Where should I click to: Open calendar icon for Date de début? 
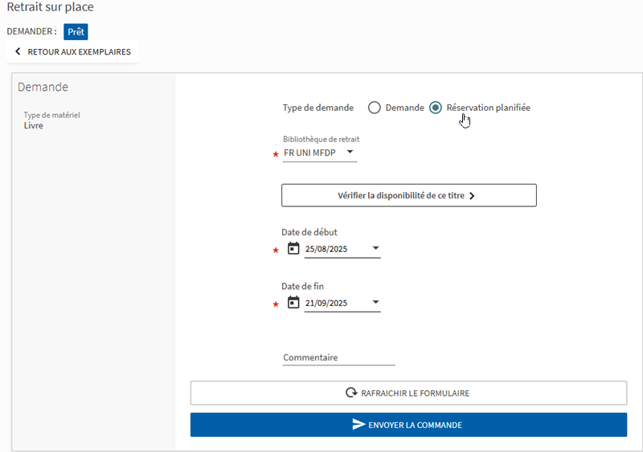click(x=293, y=249)
